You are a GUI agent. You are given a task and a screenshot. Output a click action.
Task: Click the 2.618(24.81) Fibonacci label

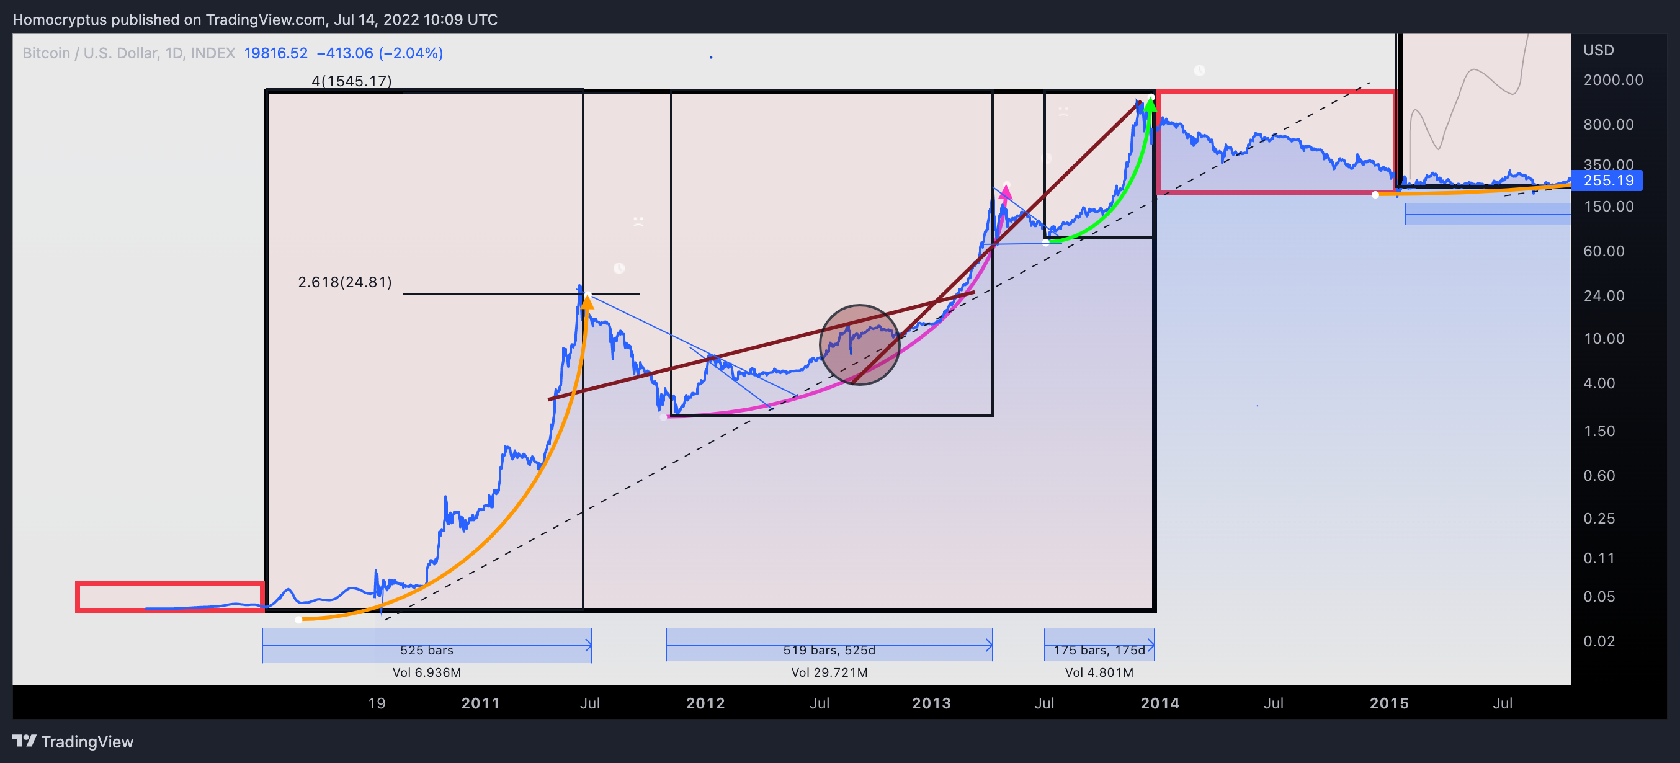345,282
